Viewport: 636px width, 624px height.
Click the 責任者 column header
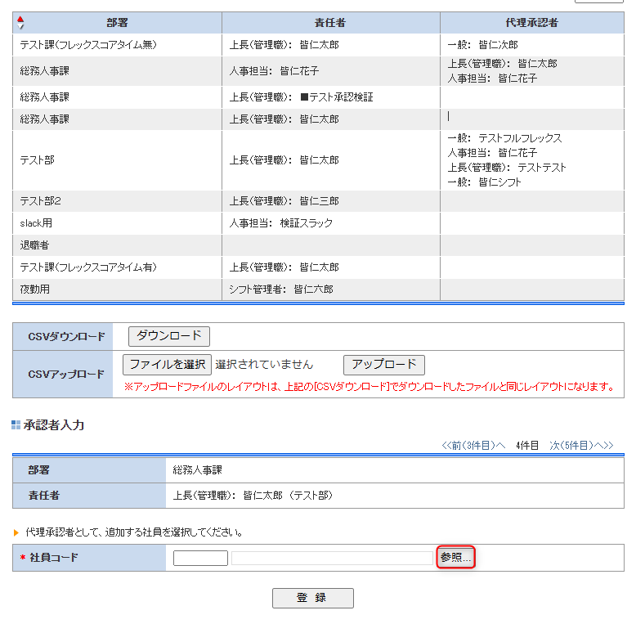click(x=330, y=23)
